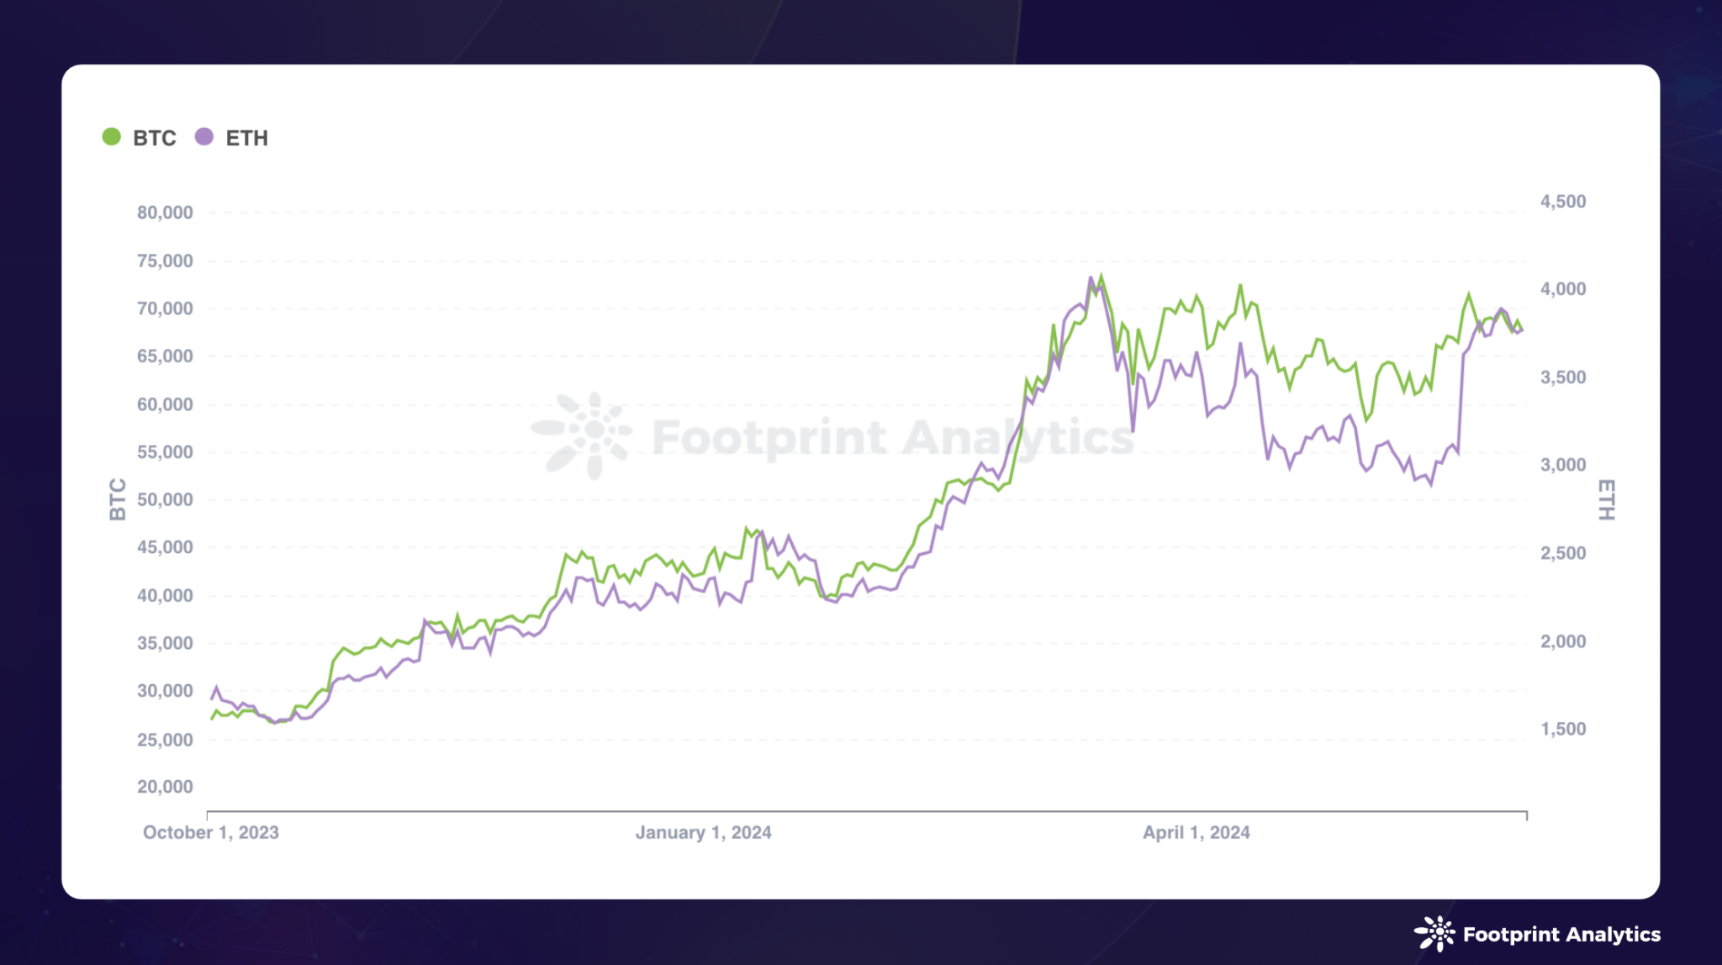Click the Footprint Analytics watermark text
The height and width of the screenshot is (965, 1722).
(x=893, y=437)
